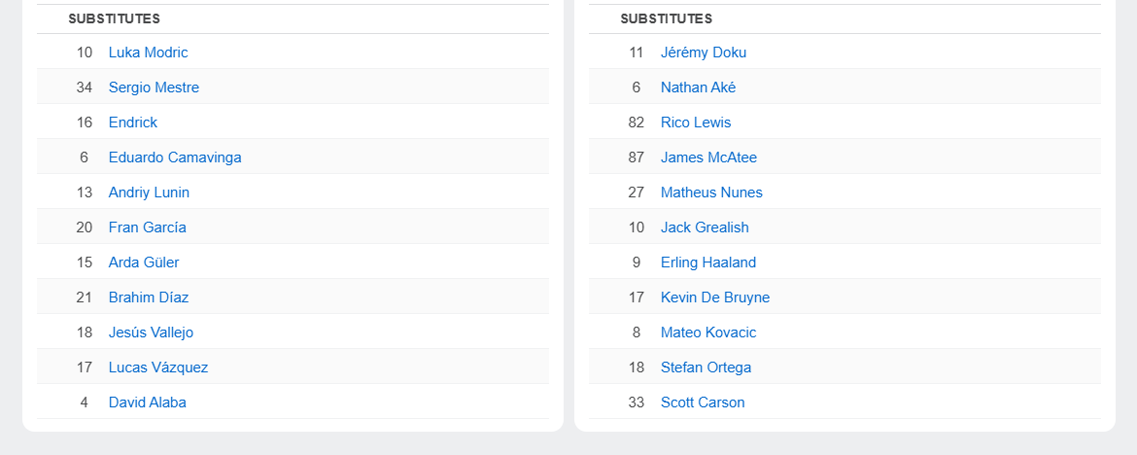Image resolution: width=1137 pixels, height=455 pixels.
Task: Open Lucas Vázquez's profile
Action: click(x=158, y=367)
